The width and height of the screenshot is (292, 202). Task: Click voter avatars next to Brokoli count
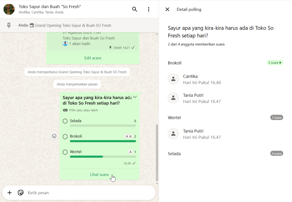coord(129,136)
